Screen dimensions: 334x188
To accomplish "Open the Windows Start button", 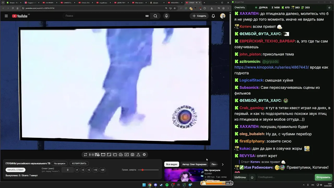I will tap(144, 185).
